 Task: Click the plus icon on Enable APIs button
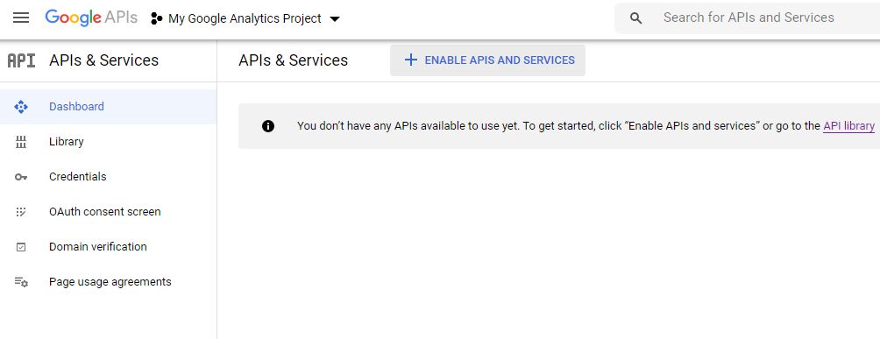411,60
